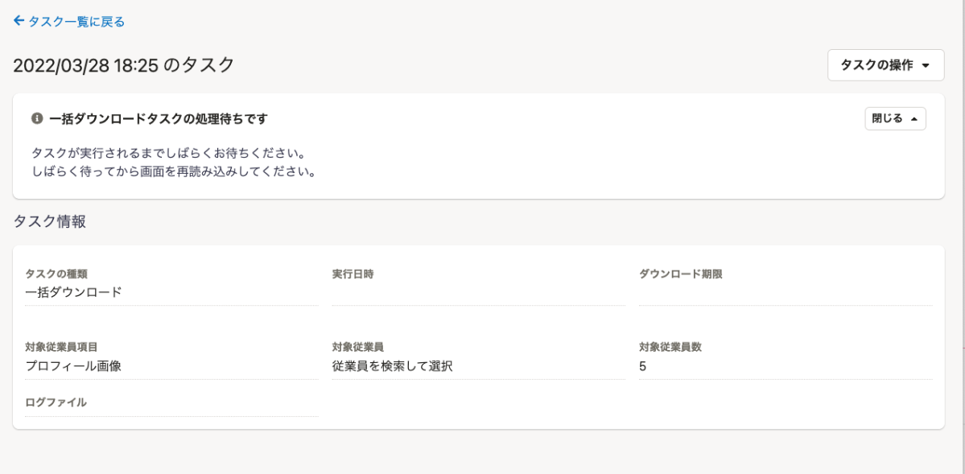Click the info icon beside 一括ダウンロードタスクの処理待ちです
The width and height of the screenshot is (965, 474).
37,118
